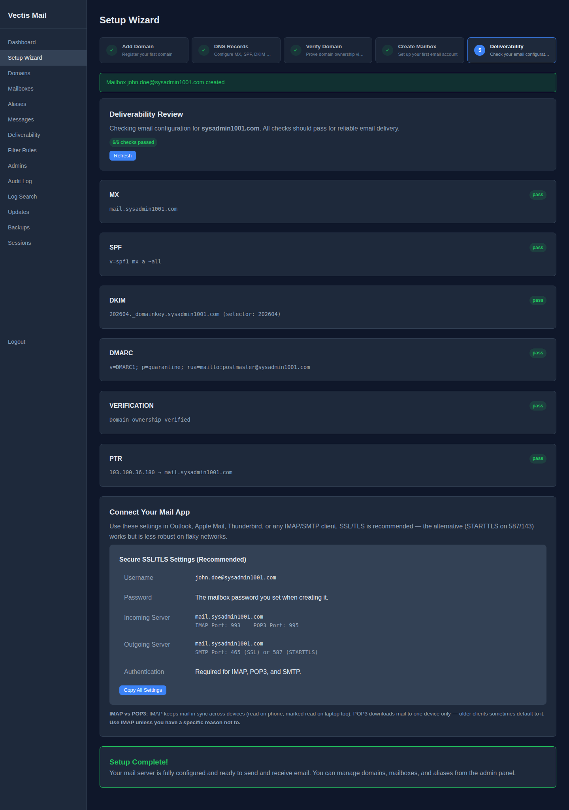Open the Mailboxes sidebar page
The image size is (569, 810).
click(x=43, y=89)
